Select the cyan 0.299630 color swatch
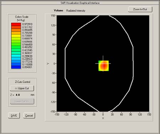This screenshot has height=134, width=160. [16, 56]
